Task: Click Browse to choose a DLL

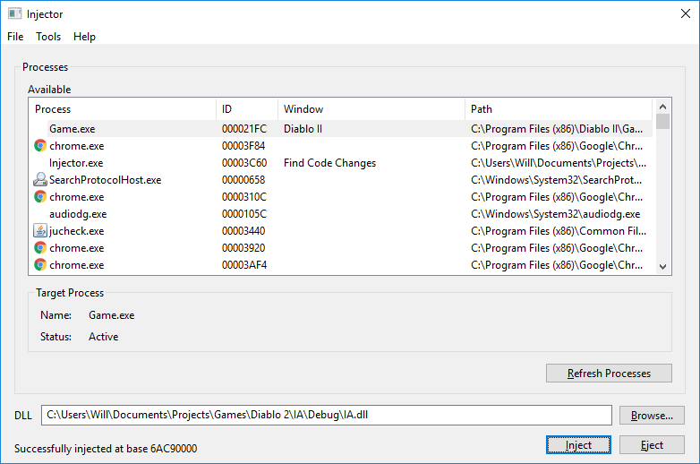Action: pos(652,416)
